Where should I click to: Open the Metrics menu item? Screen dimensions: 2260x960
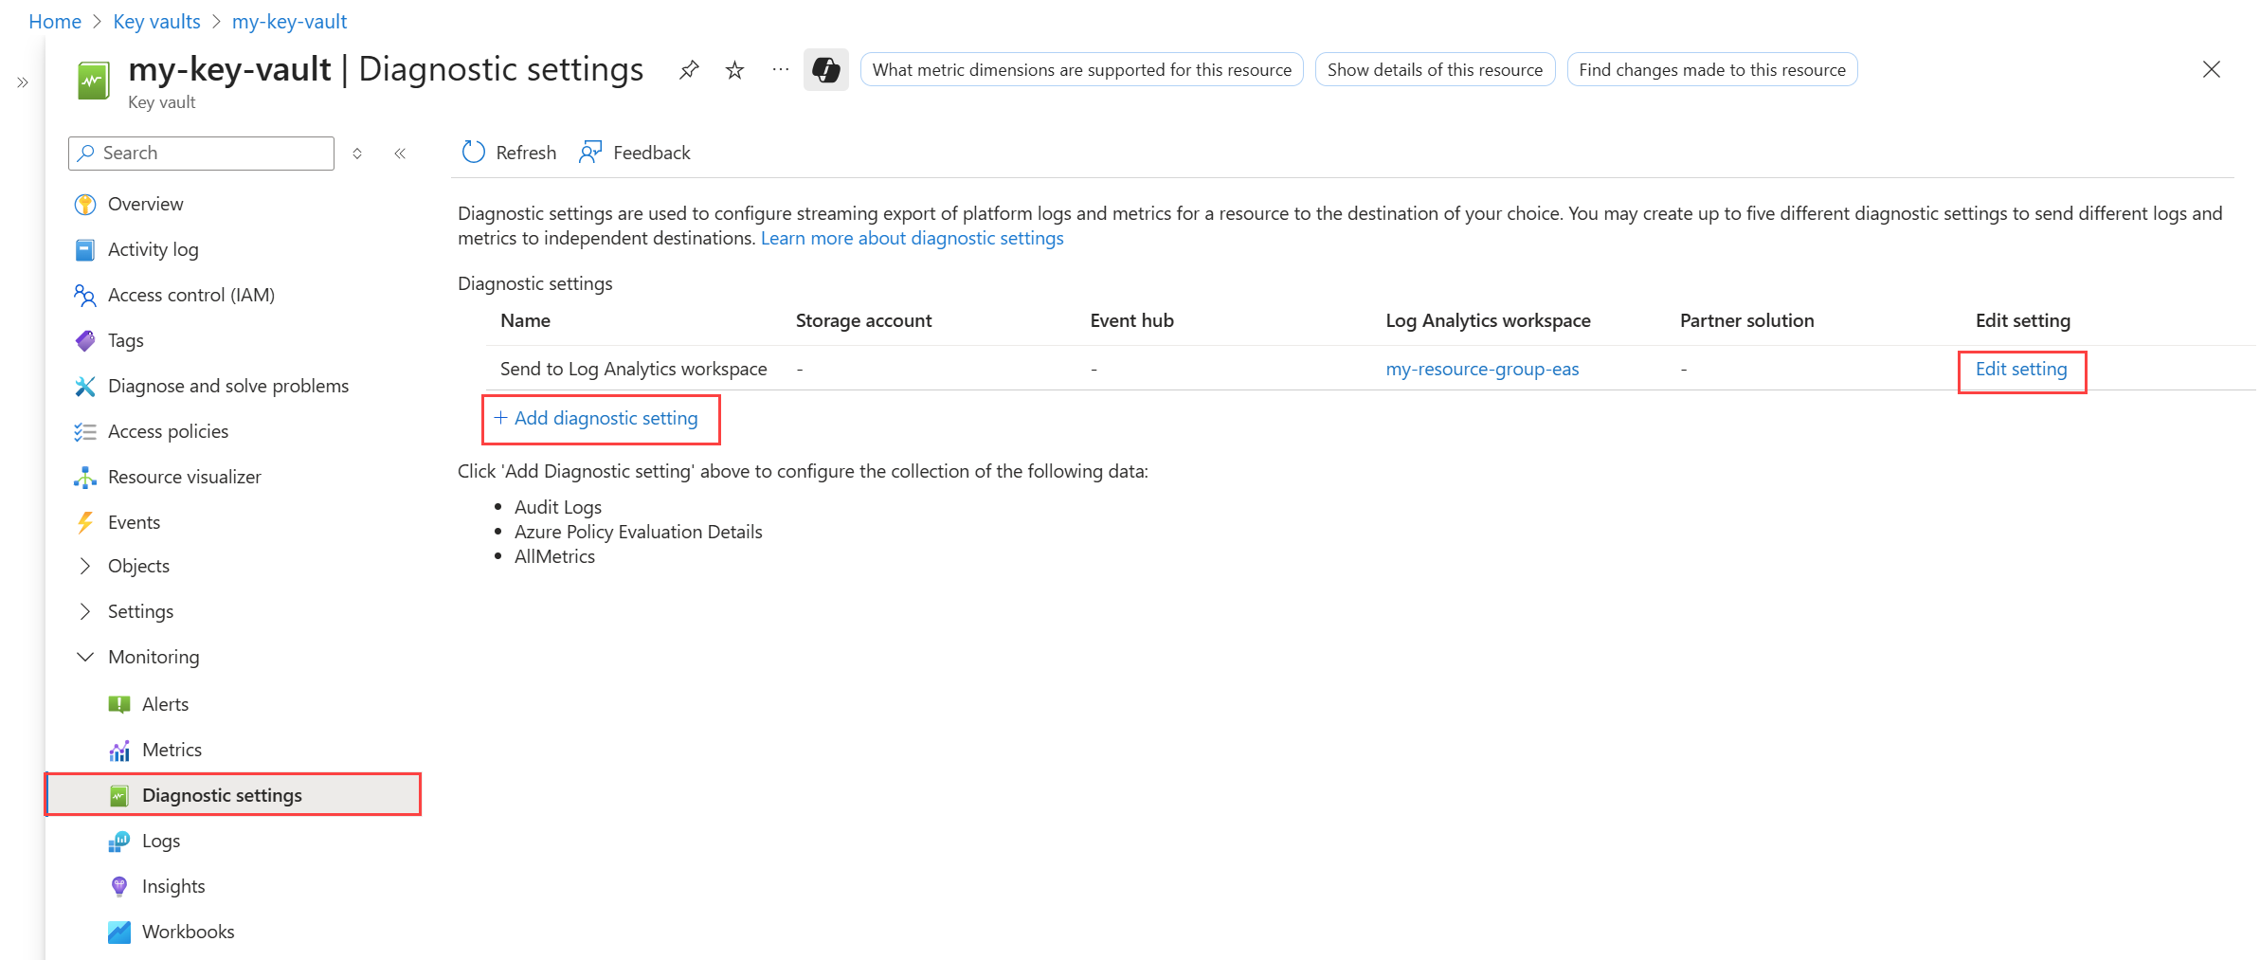(172, 750)
